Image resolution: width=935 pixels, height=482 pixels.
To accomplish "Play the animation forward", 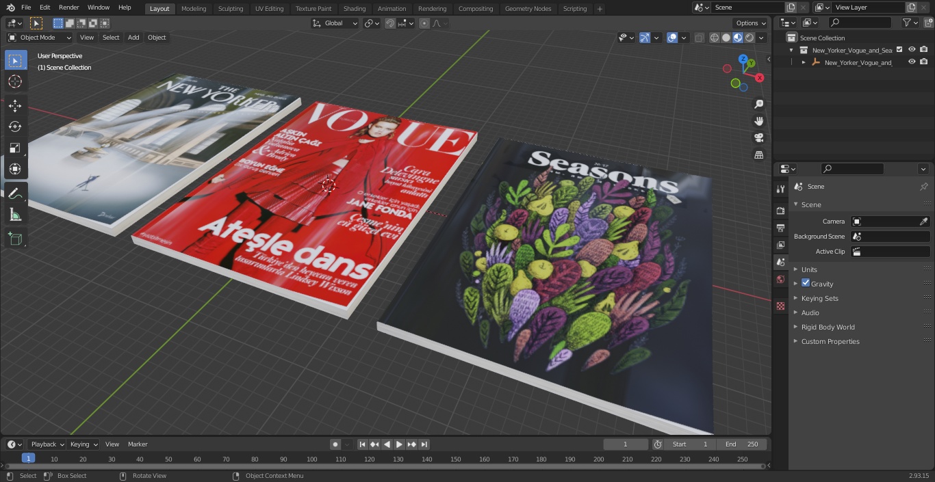I will (400, 444).
